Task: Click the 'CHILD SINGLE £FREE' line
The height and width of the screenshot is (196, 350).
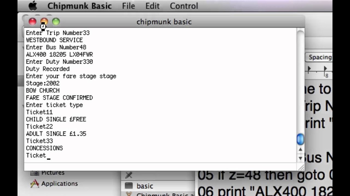Action: click(56, 119)
